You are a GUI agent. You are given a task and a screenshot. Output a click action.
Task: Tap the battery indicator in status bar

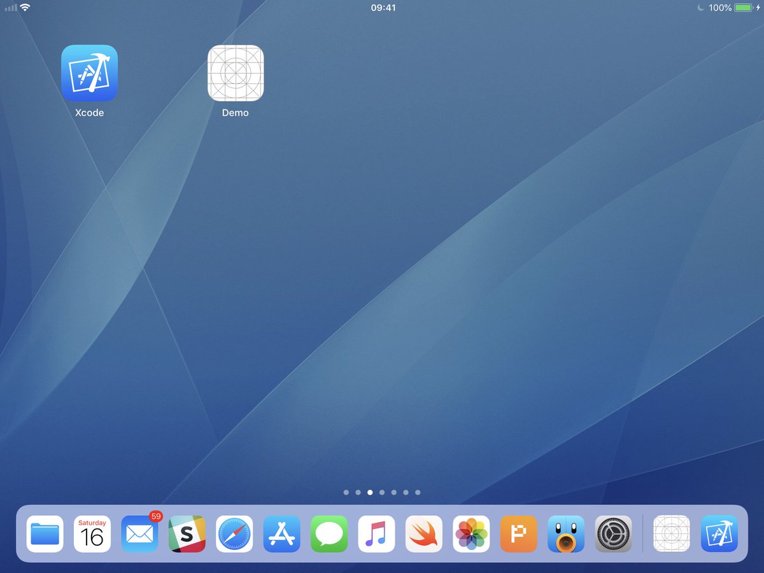click(744, 8)
